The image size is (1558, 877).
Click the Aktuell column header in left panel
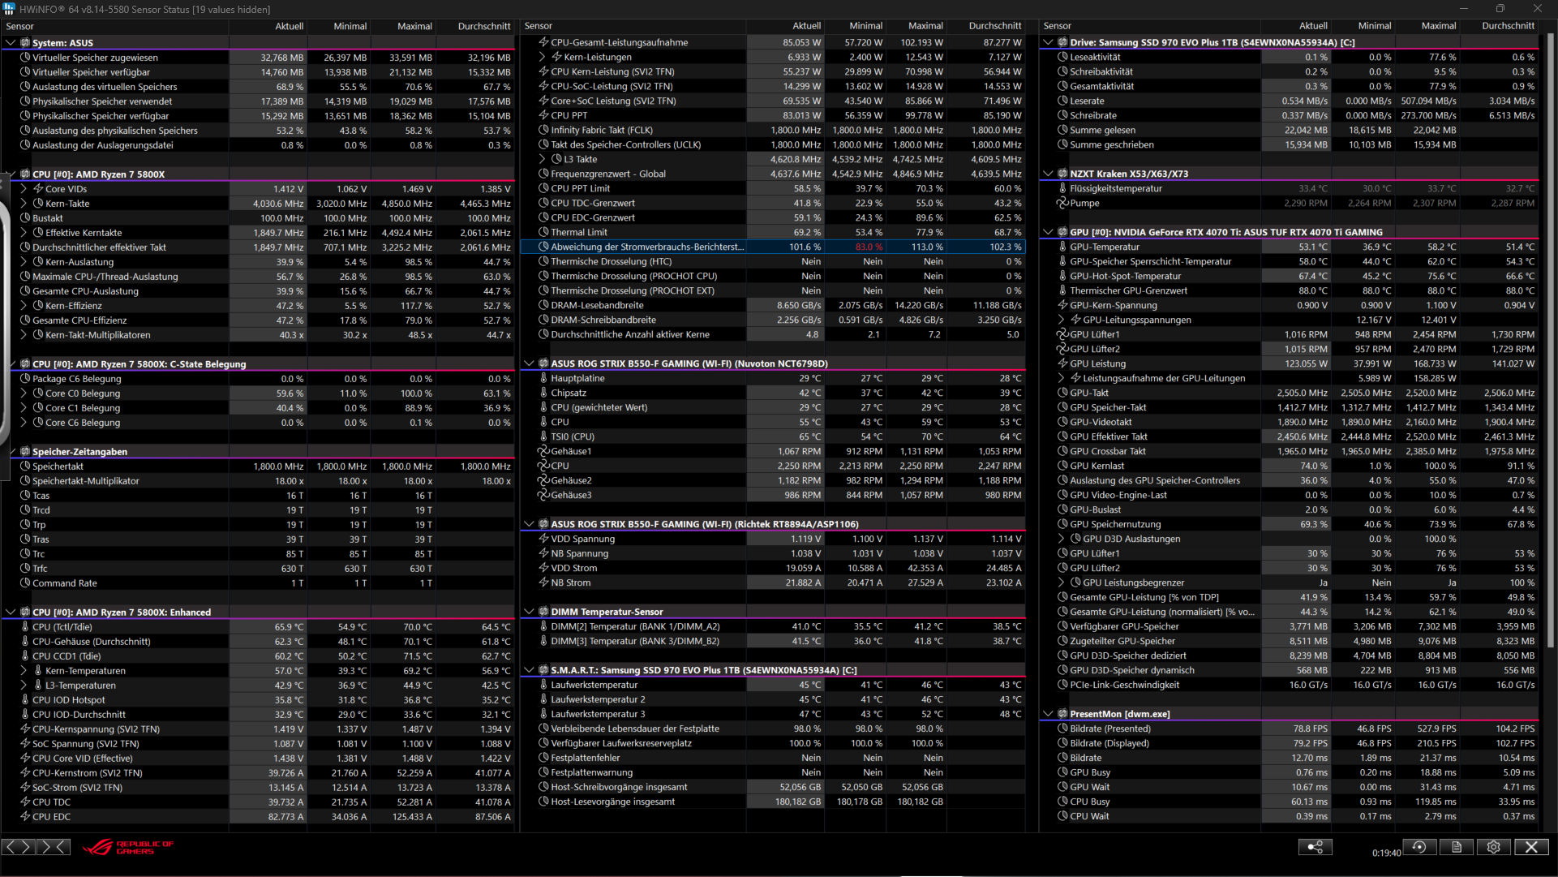289,26
